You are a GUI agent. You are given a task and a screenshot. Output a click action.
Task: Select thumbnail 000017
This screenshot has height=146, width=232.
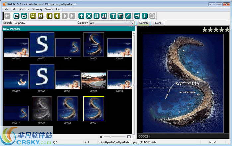pyautogui.click(x=16, y=113)
